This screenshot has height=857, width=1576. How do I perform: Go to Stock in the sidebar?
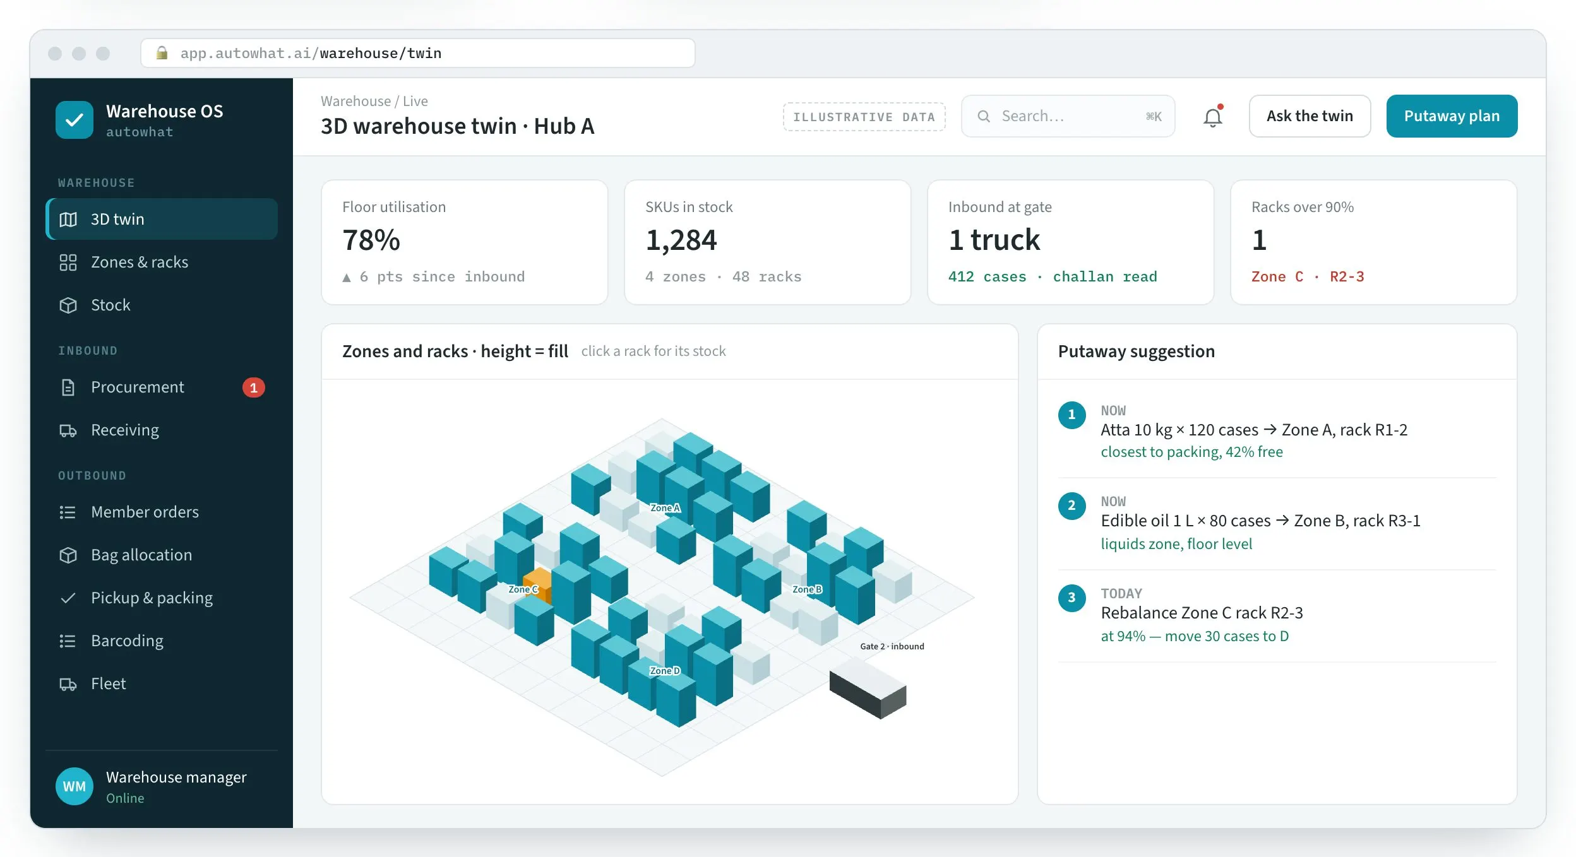tap(162, 305)
